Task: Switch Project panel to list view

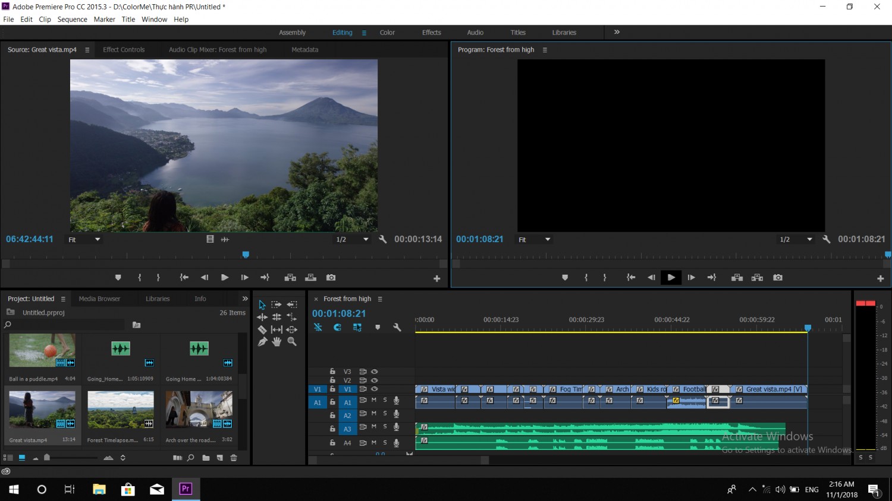Action: (8, 458)
